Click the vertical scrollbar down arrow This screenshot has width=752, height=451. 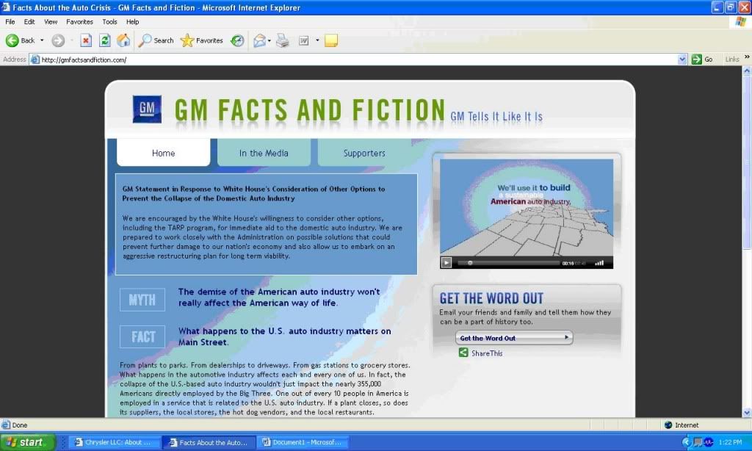tap(747, 413)
